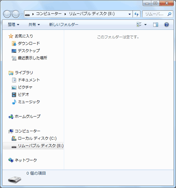Open the view options dropdown arrow
The image size is (176, 188).
click(x=145, y=25)
